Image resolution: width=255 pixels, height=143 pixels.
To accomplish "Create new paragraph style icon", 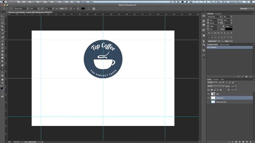I will 247,77.
